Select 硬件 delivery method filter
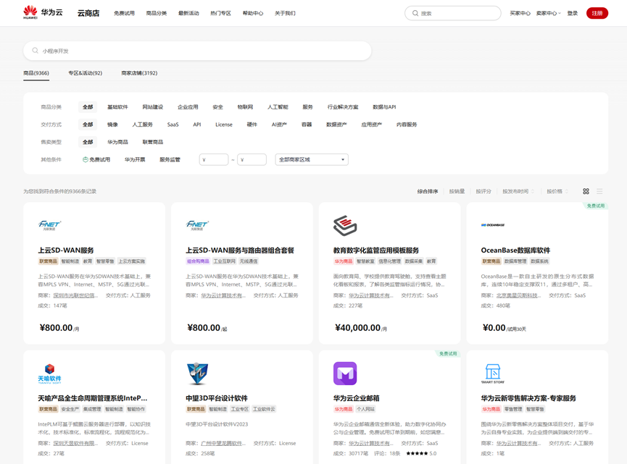The height and width of the screenshot is (464, 627). [252, 125]
